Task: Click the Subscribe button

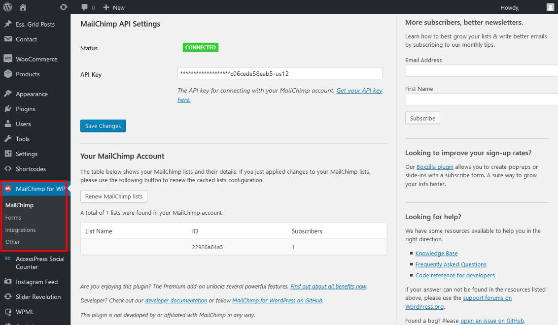Action: [x=422, y=118]
